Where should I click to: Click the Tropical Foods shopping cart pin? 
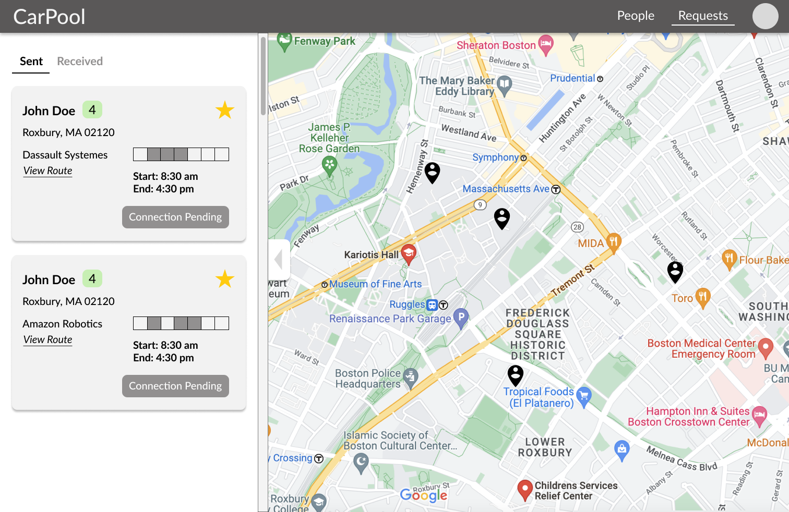tap(584, 397)
